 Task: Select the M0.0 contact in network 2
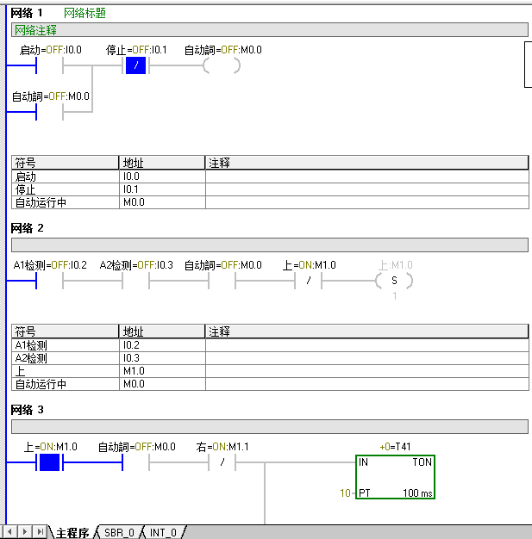[222, 281]
